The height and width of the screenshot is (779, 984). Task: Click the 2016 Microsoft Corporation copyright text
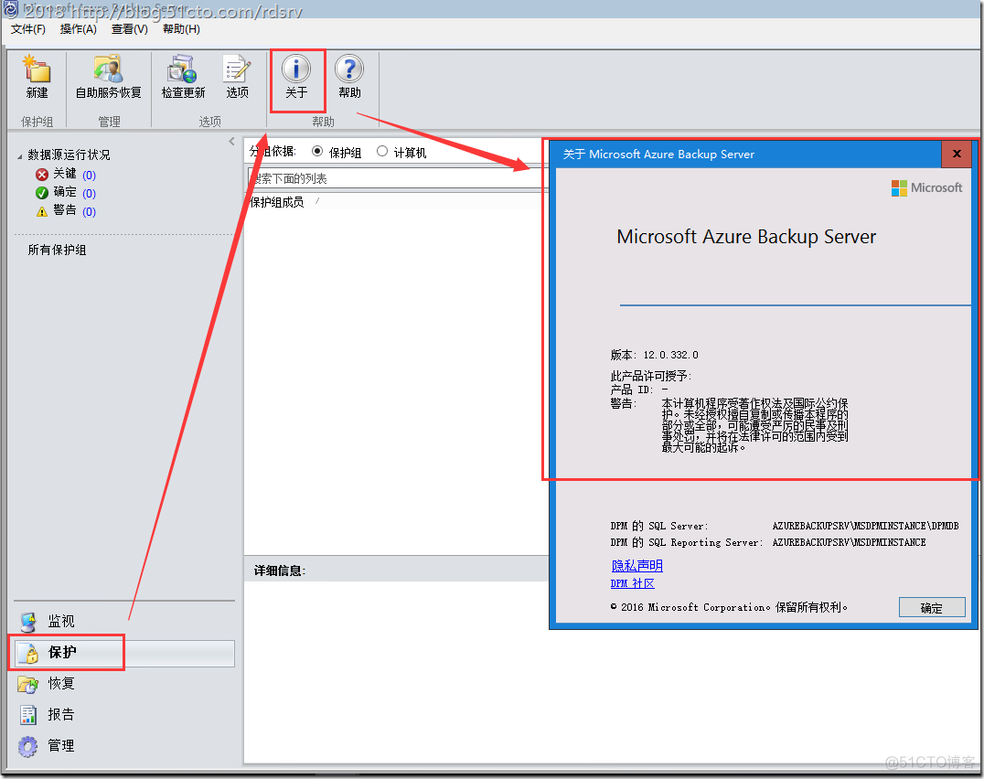[729, 607]
